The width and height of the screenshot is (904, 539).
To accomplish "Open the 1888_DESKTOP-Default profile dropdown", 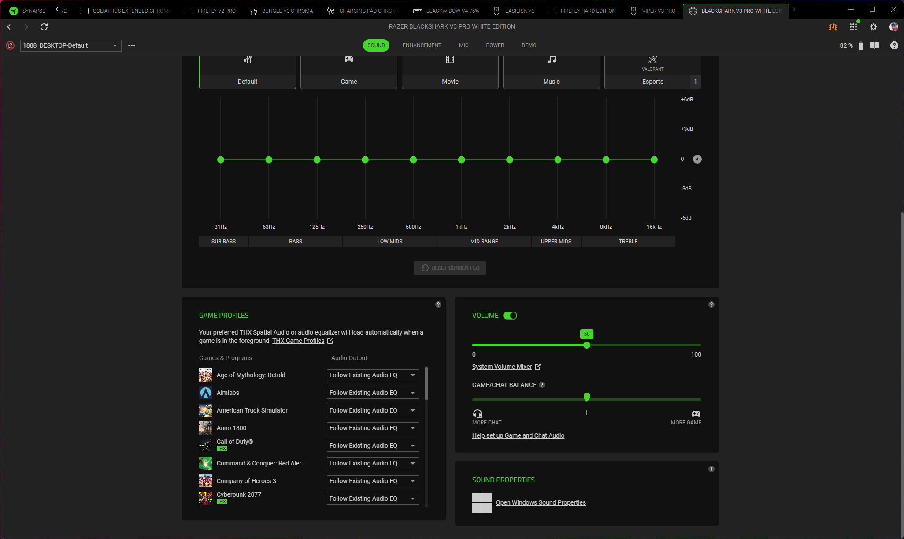I will tap(70, 45).
